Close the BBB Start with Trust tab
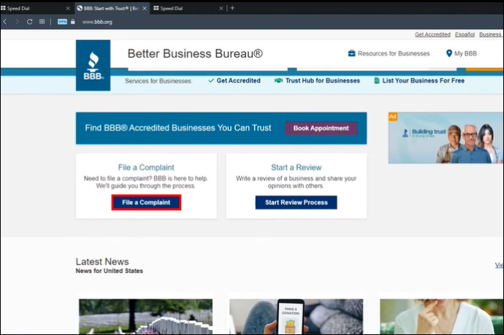 click(x=145, y=8)
